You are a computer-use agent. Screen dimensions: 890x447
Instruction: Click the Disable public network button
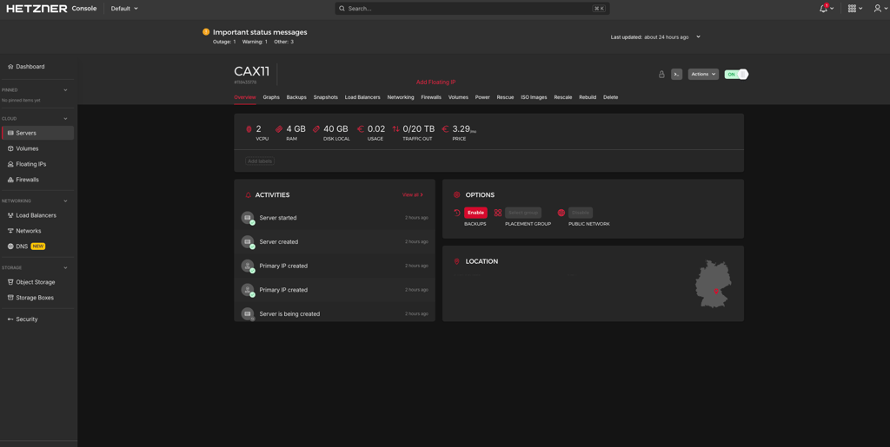point(581,213)
